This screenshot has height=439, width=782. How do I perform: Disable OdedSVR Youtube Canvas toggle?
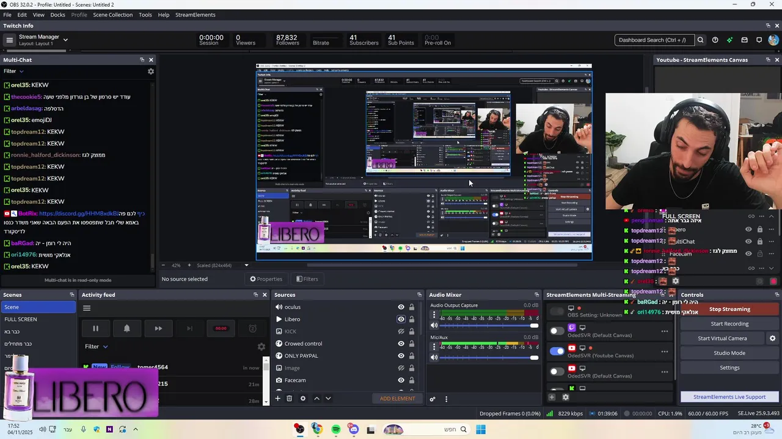point(557,351)
